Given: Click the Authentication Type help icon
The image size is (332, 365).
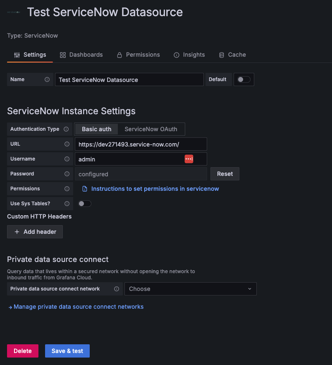Looking at the screenshot, I should [67, 129].
